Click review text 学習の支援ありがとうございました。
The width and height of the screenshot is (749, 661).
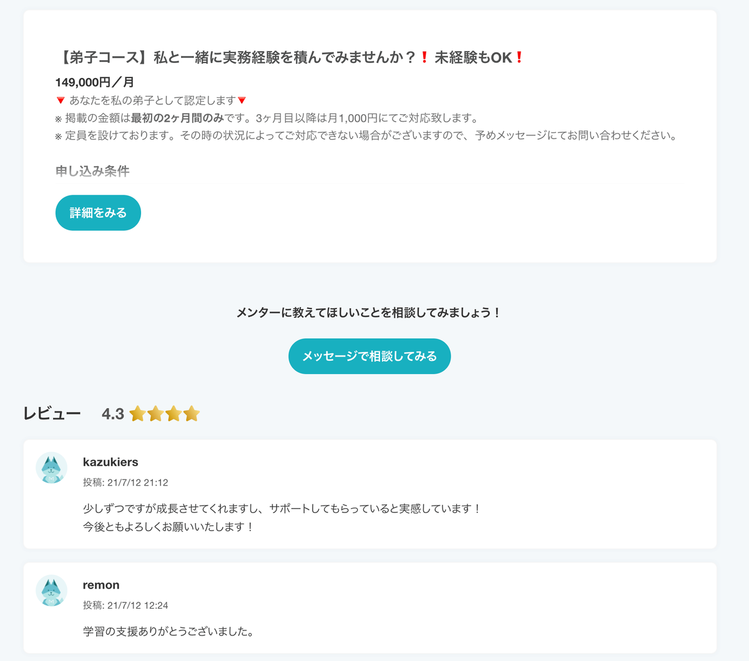169,632
